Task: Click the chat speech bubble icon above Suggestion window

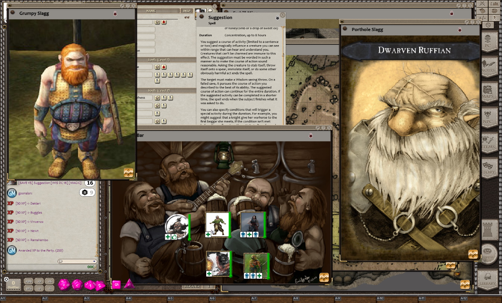Action: point(210,11)
